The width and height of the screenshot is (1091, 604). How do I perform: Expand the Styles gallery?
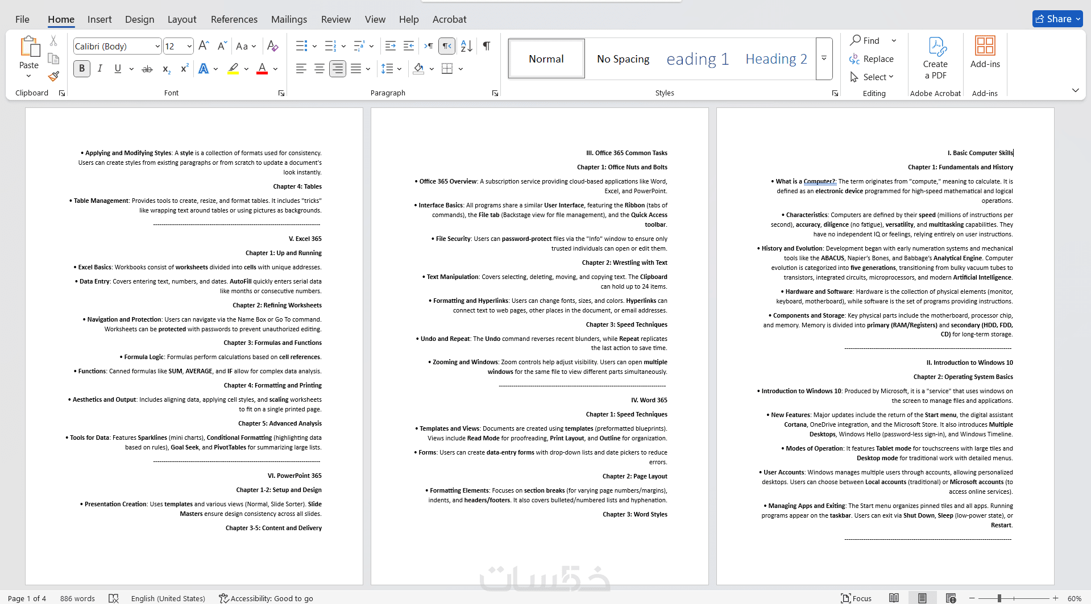[824, 59]
